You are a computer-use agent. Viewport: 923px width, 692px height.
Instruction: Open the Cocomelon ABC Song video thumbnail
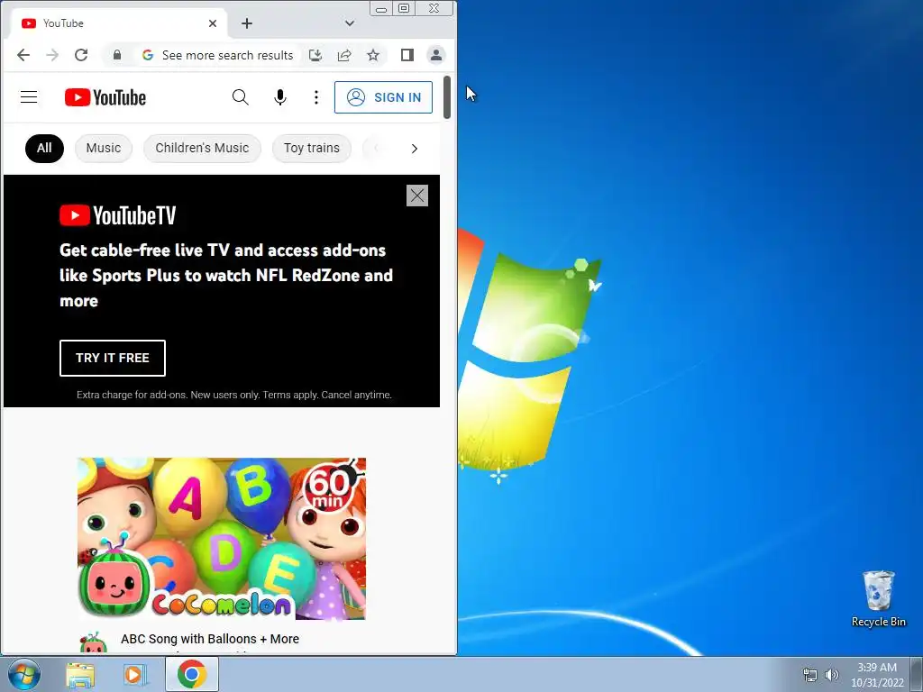click(222, 539)
